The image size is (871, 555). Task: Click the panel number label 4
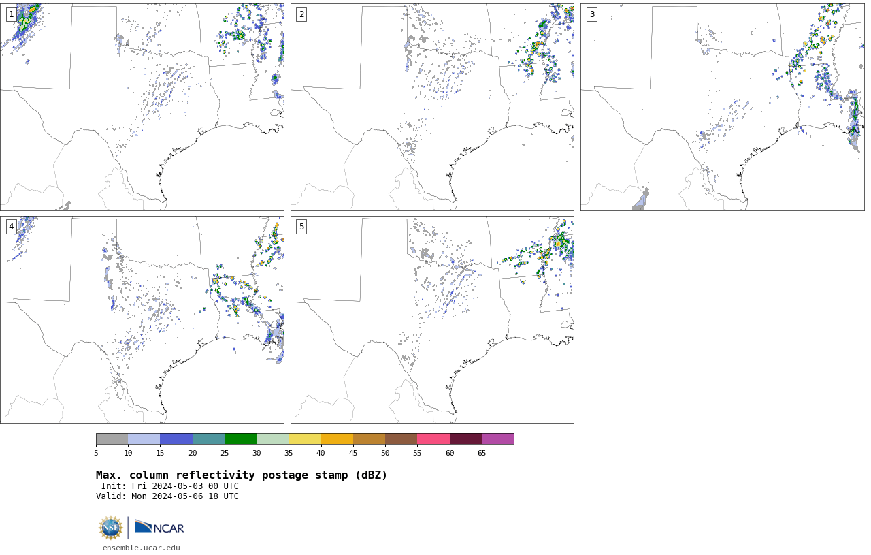(11, 227)
